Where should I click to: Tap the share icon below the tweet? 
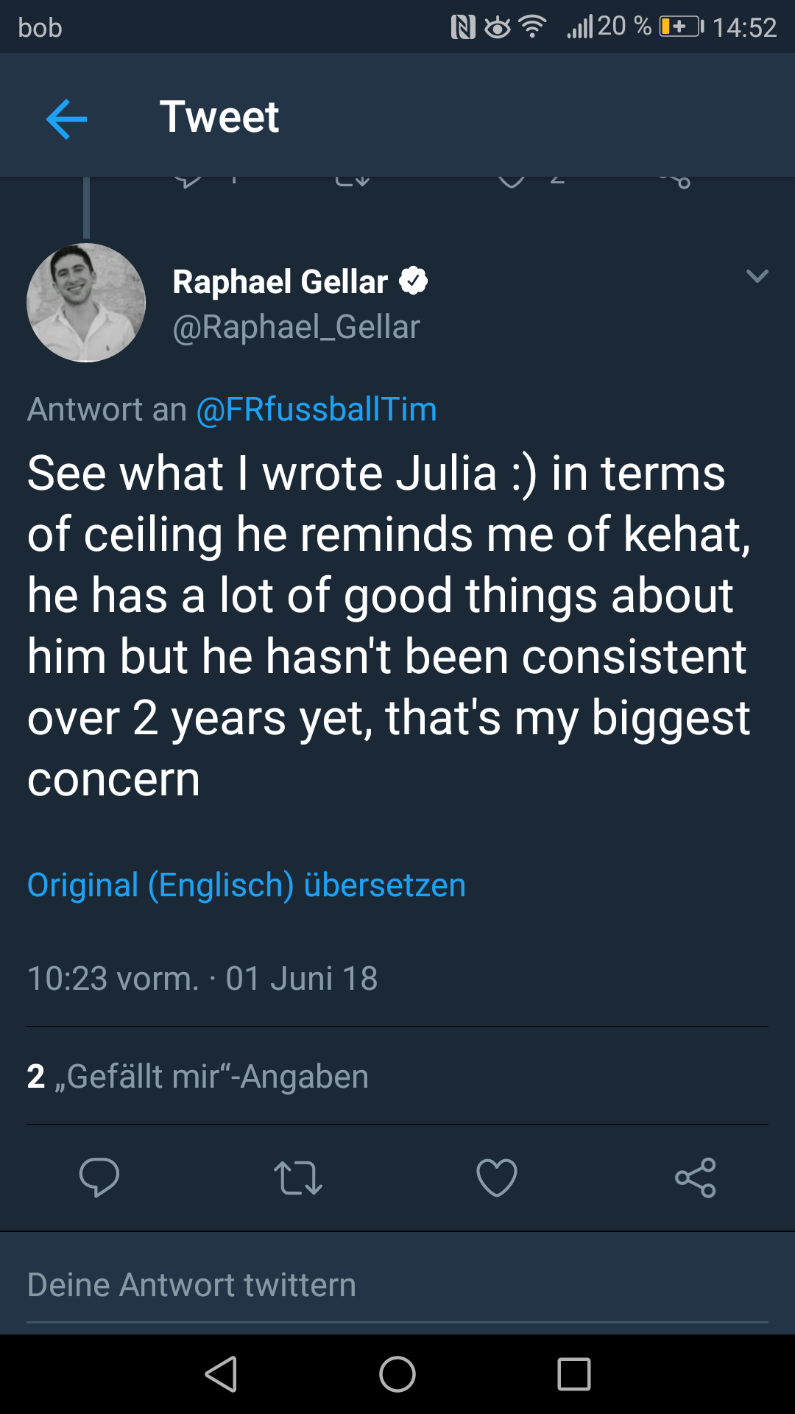coord(696,1177)
